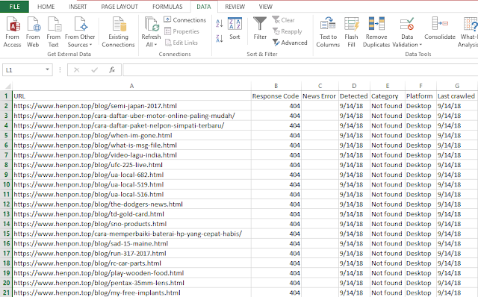
Task: Click the URL header cell
Action: coord(131,96)
